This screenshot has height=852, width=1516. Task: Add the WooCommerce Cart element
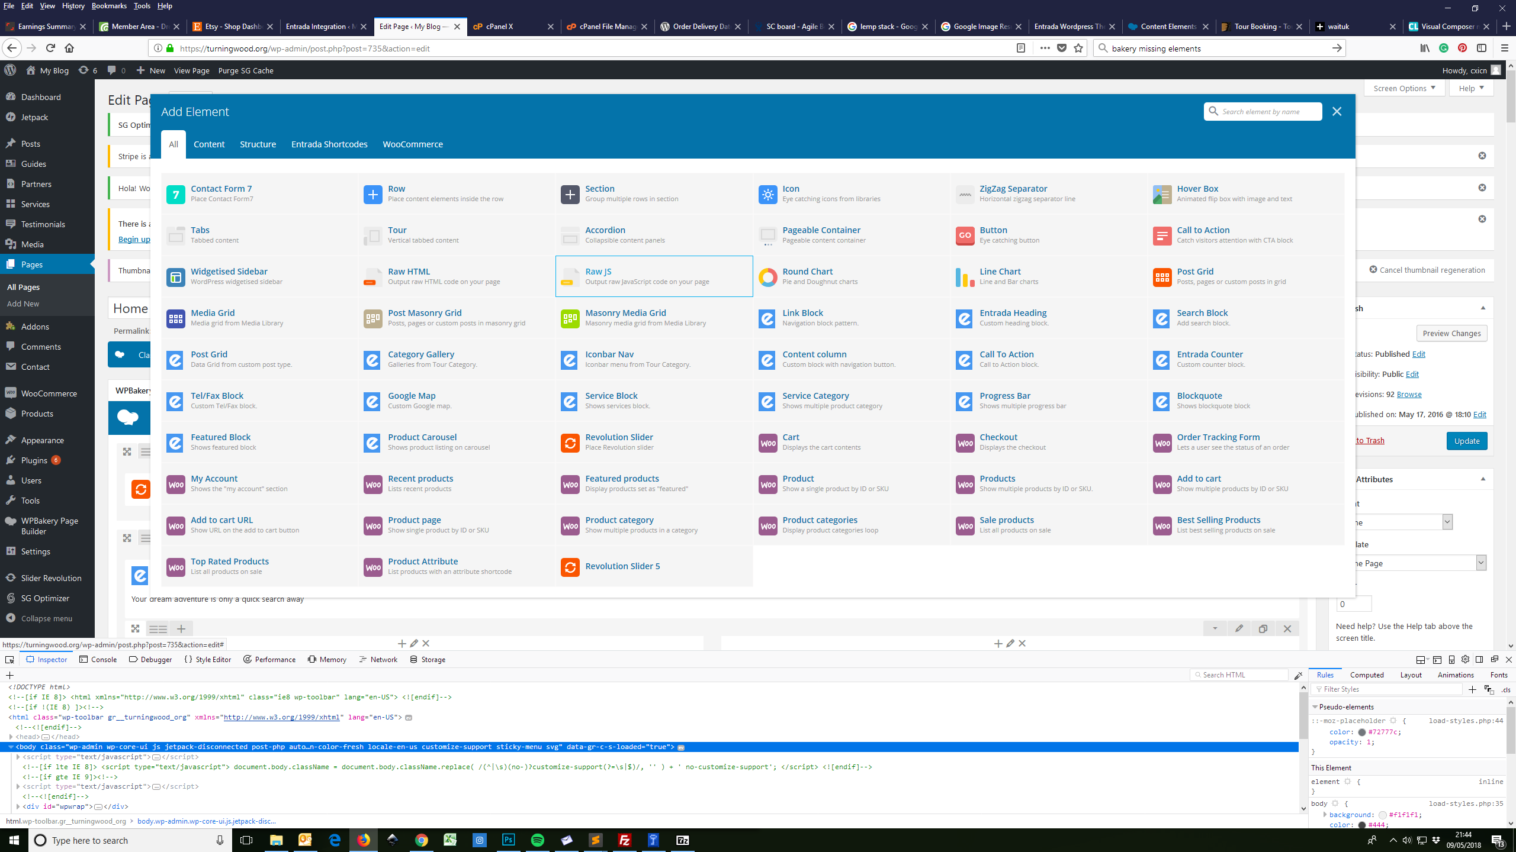[x=851, y=442]
